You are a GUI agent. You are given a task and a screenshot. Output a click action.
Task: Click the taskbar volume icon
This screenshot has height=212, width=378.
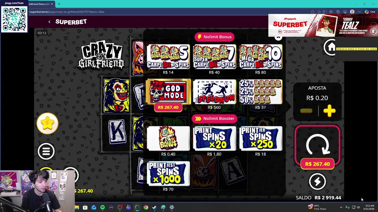click(x=359, y=207)
